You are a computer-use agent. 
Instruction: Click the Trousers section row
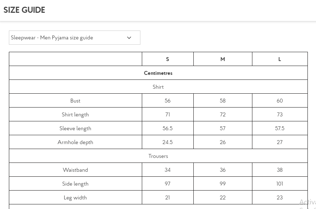click(x=158, y=156)
